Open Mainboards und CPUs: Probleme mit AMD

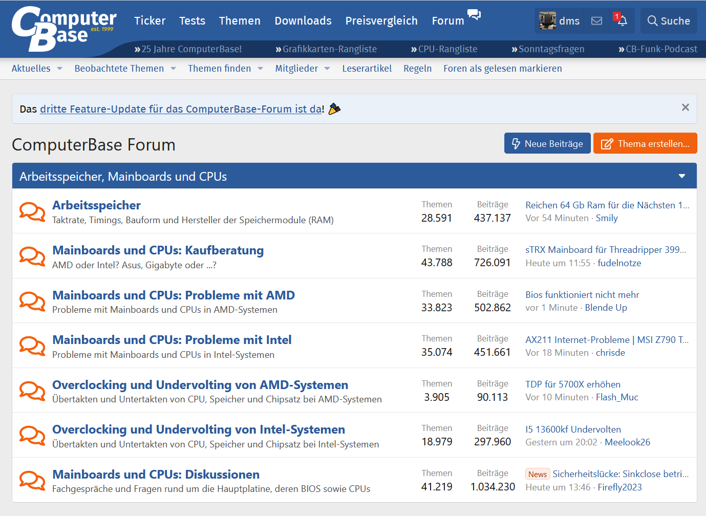click(174, 295)
